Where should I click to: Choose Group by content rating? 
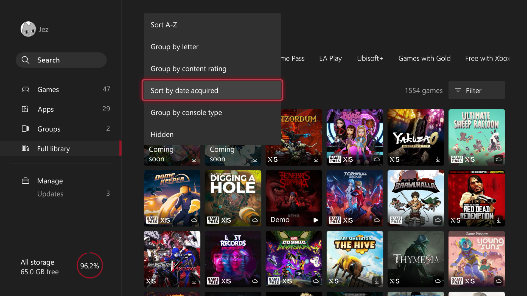[188, 69]
